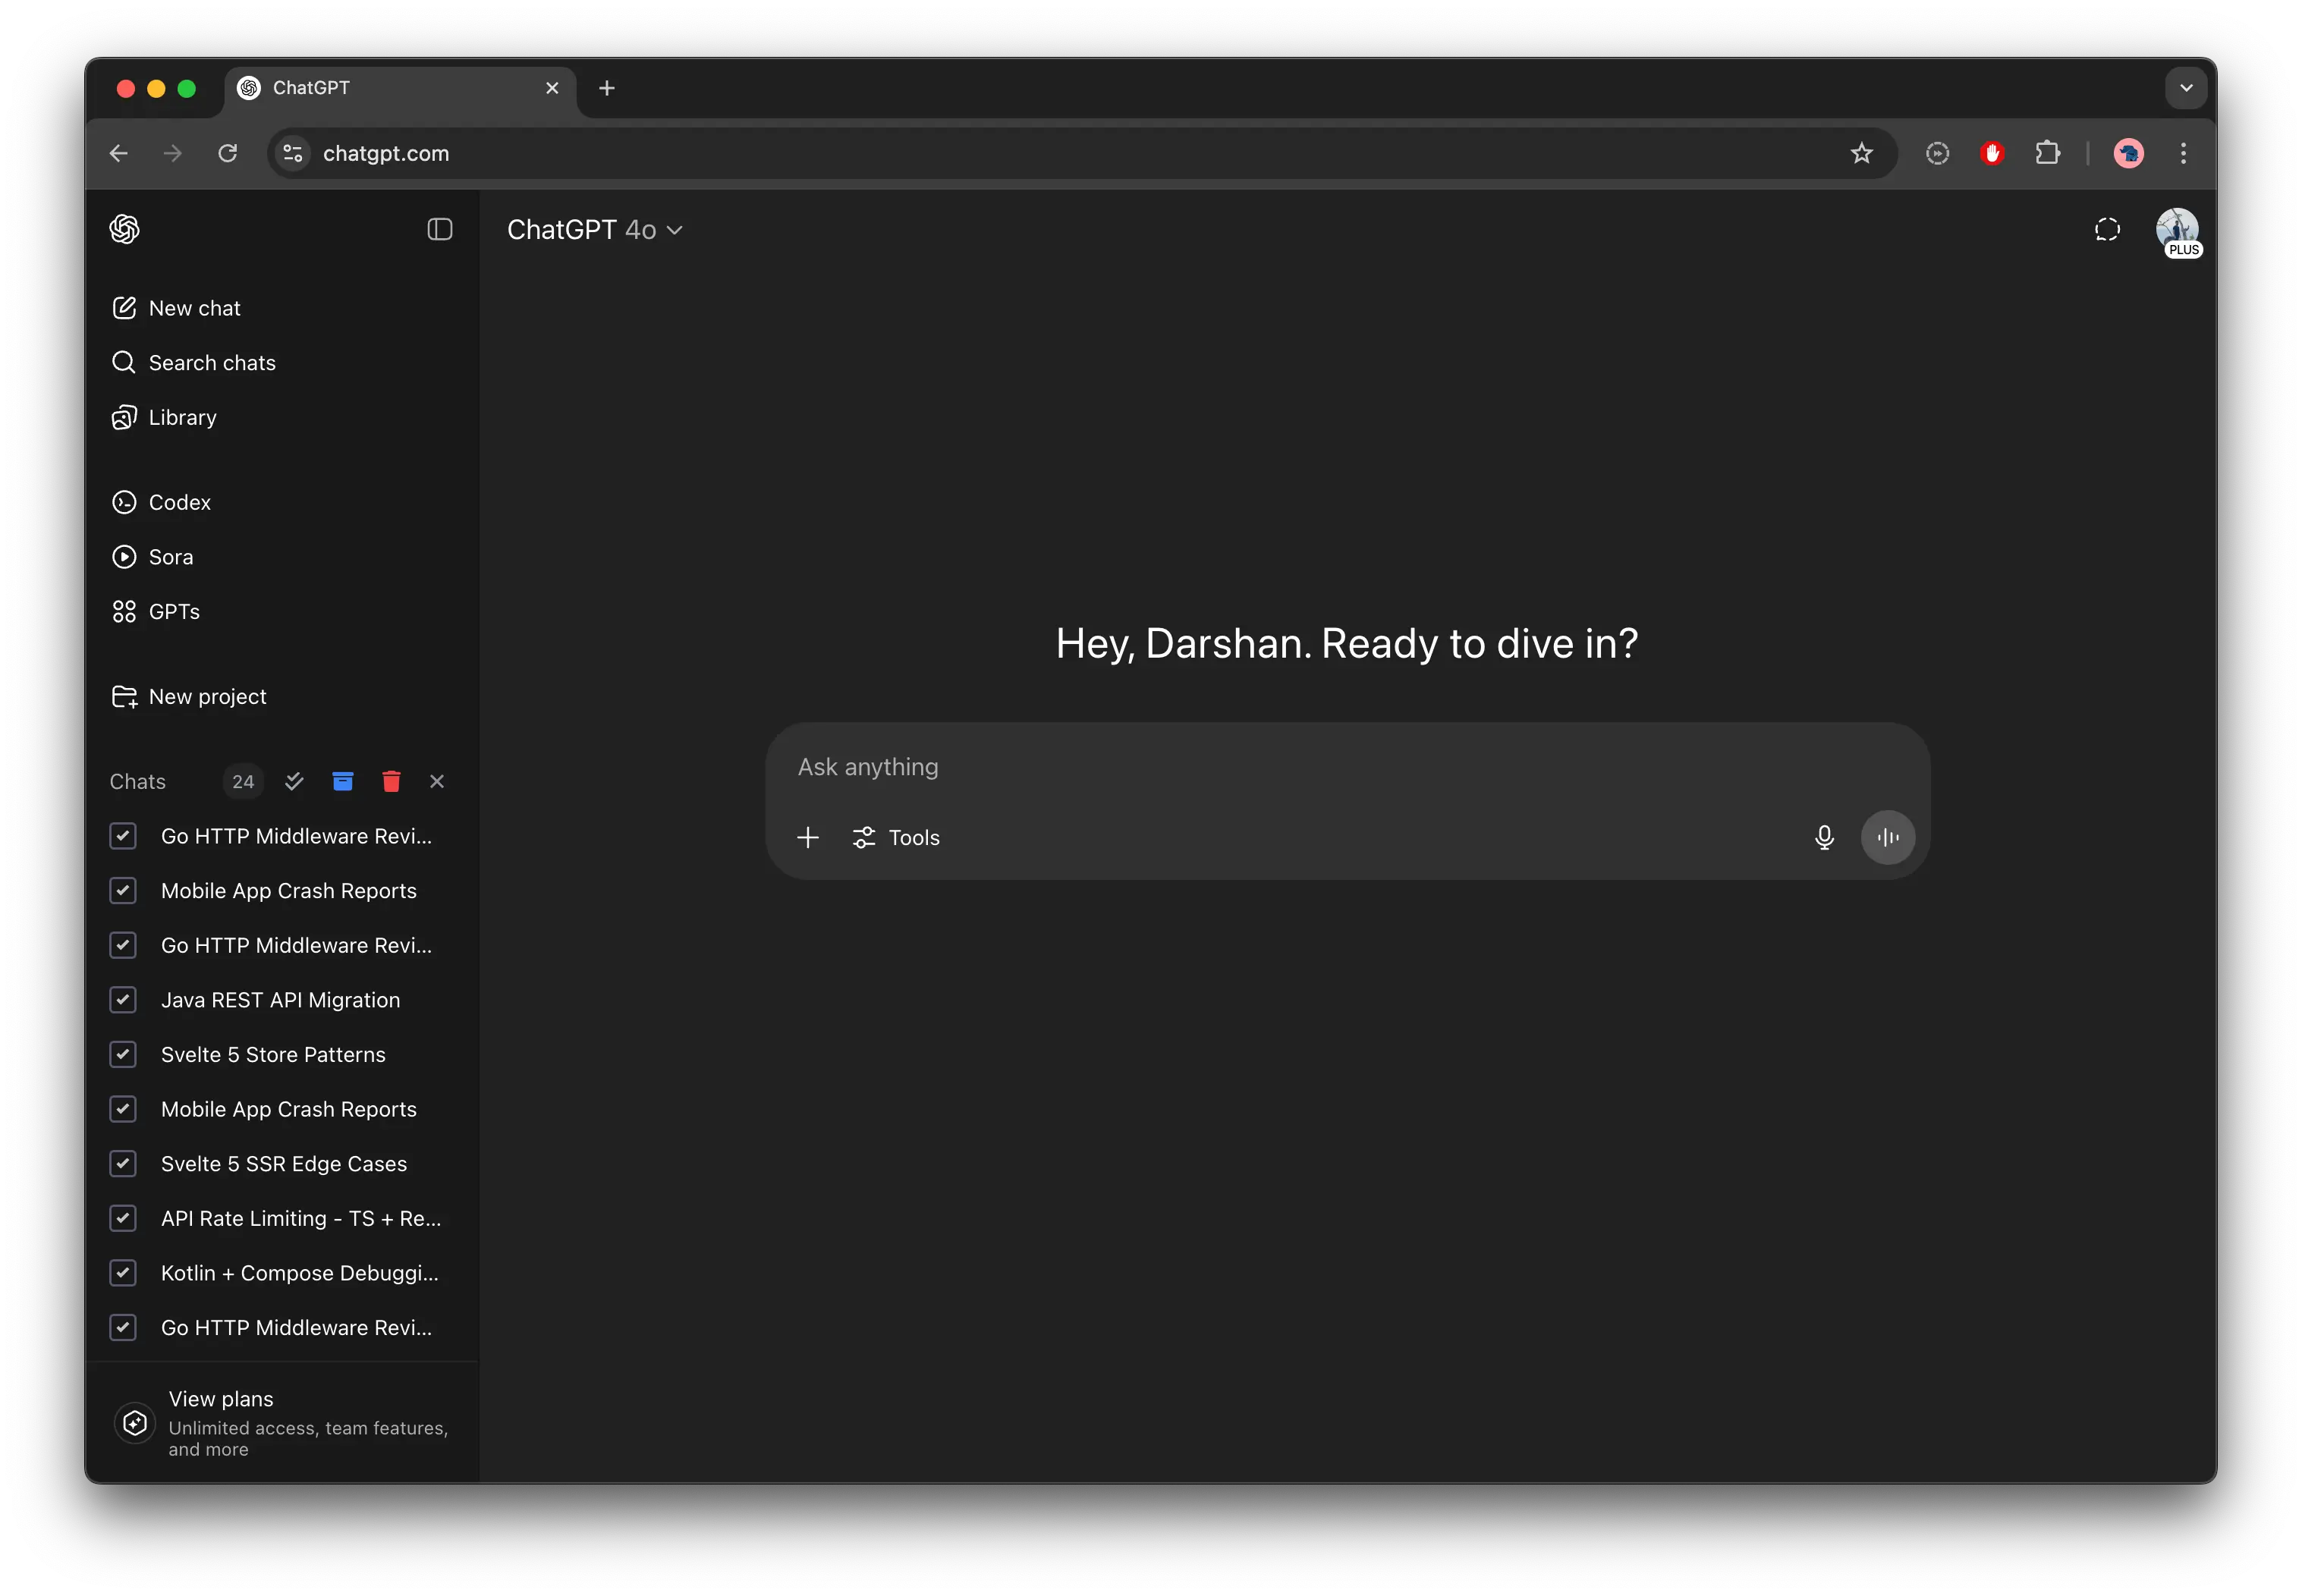
Task: Uncheck first Go HTTP Middleware Revi... chat
Action: (x=123, y=836)
